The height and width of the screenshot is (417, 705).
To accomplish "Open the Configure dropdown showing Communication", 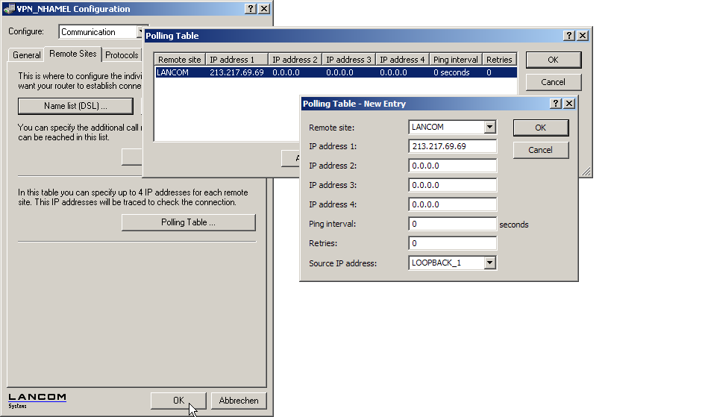I will 142,32.
